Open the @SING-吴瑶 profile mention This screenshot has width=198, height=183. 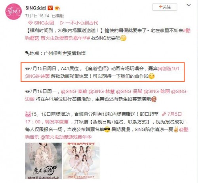click(x=129, y=91)
